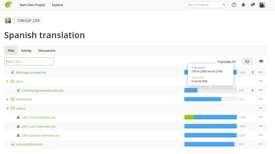The width and height of the screenshot is (275, 154).
Task: Click the Filter Files input field
Action: [x=29, y=62]
